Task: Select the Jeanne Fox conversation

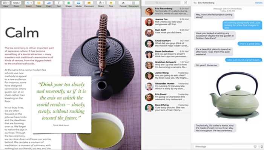Action: click(x=166, y=22)
